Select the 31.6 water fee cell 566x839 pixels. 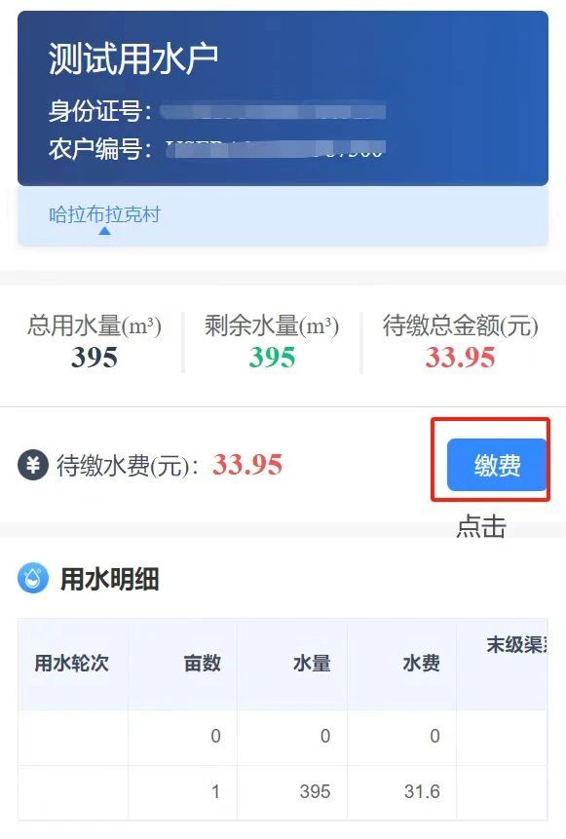[422, 791]
